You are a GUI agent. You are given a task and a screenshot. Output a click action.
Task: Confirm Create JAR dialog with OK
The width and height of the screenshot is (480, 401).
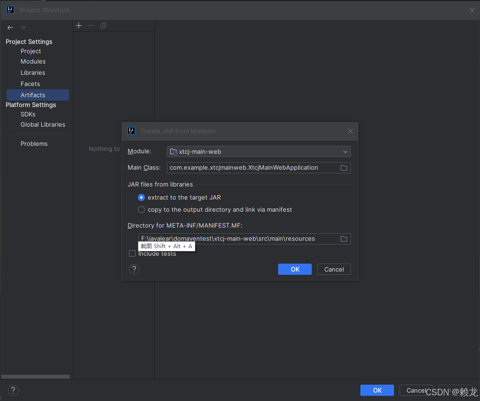click(295, 269)
